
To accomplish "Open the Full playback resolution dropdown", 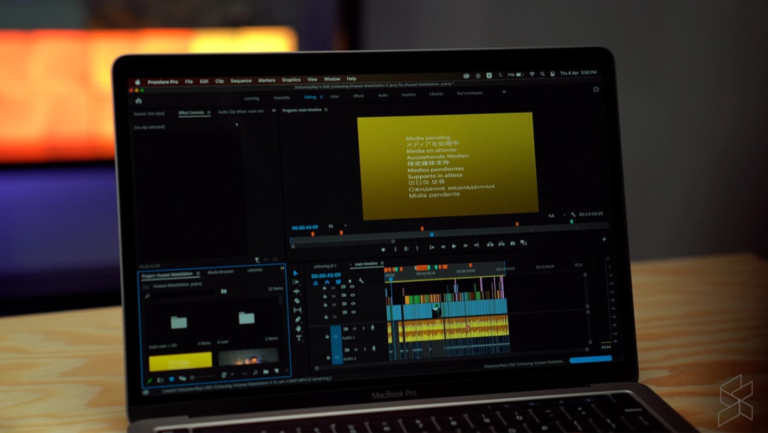I will [x=556, y=216].
